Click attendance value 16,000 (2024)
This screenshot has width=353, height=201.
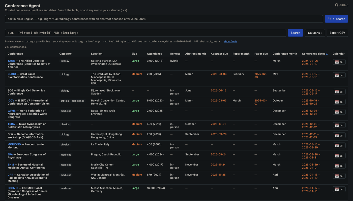click(156, 188)
